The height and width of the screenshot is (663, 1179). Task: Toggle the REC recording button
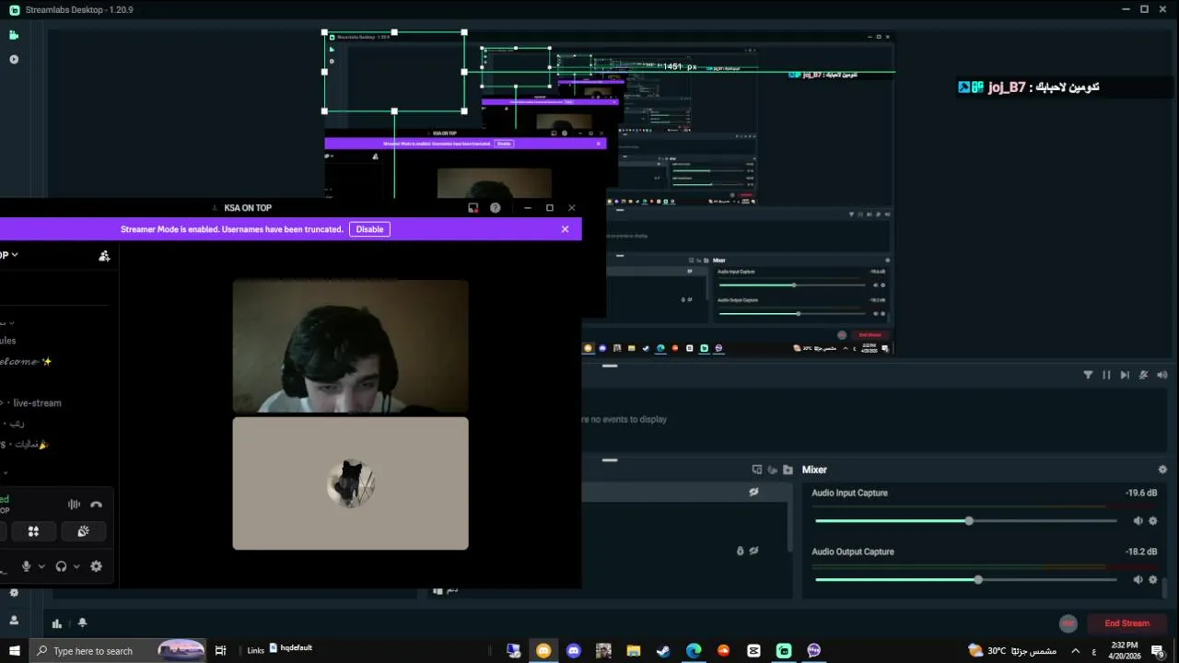[1068, 623]
